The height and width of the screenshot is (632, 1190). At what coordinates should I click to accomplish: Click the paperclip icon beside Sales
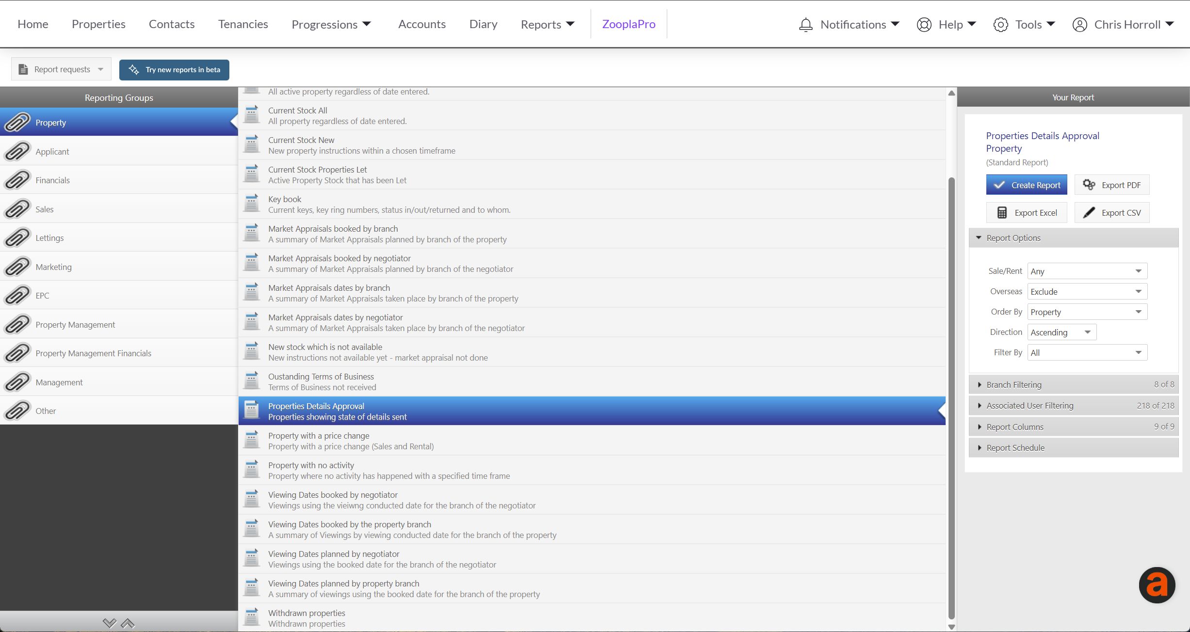[17, 209]
